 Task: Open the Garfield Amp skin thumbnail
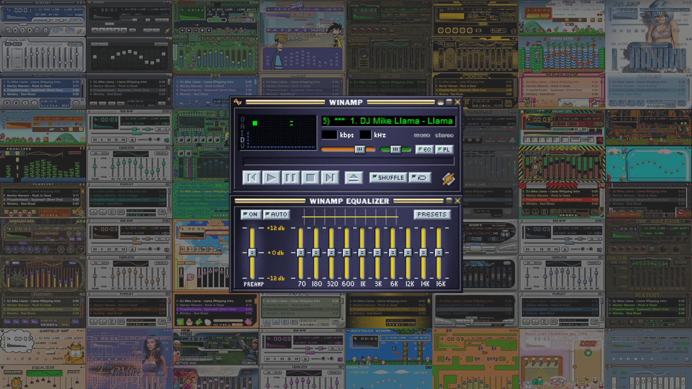(x=43, y=358)
